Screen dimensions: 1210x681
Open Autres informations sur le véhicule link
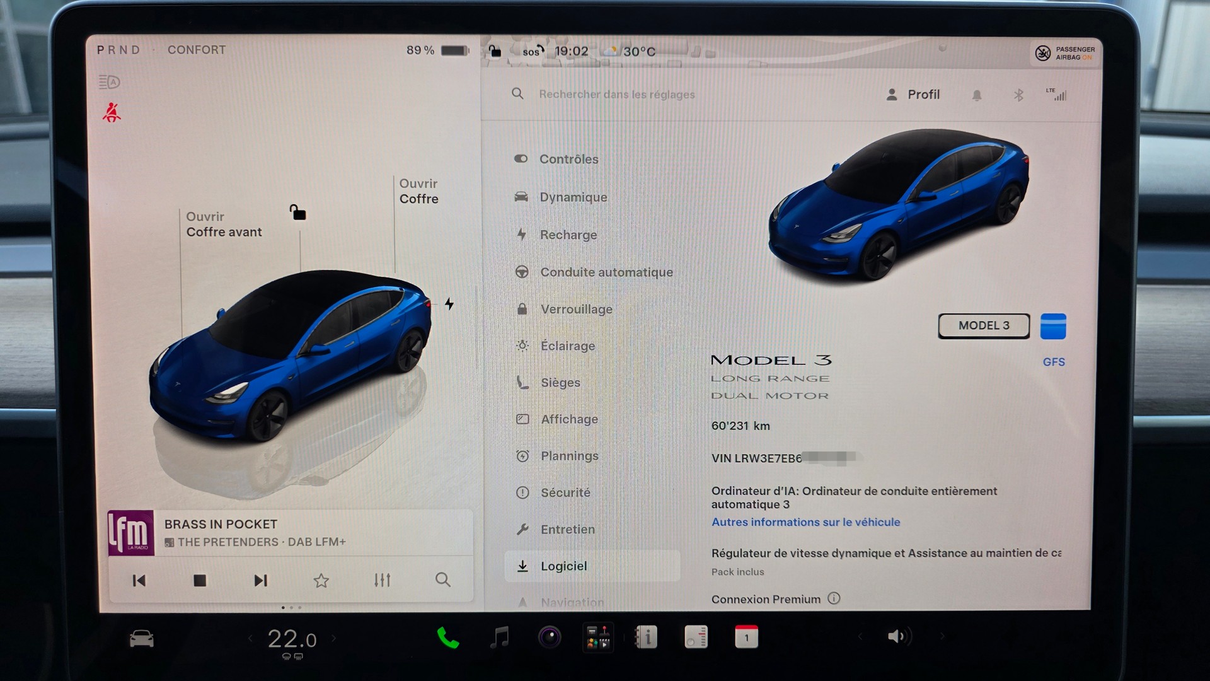pyautogui.click(x=805, y=522)
